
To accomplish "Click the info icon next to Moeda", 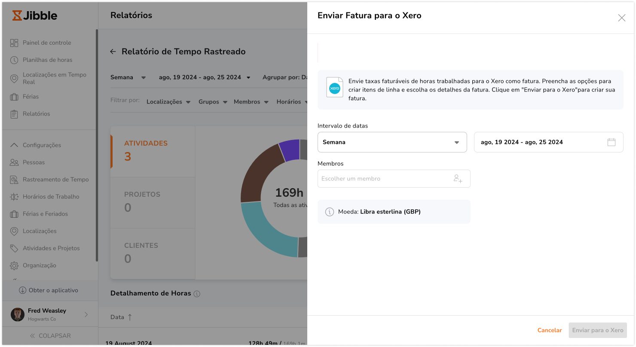I will coord(330,212).
